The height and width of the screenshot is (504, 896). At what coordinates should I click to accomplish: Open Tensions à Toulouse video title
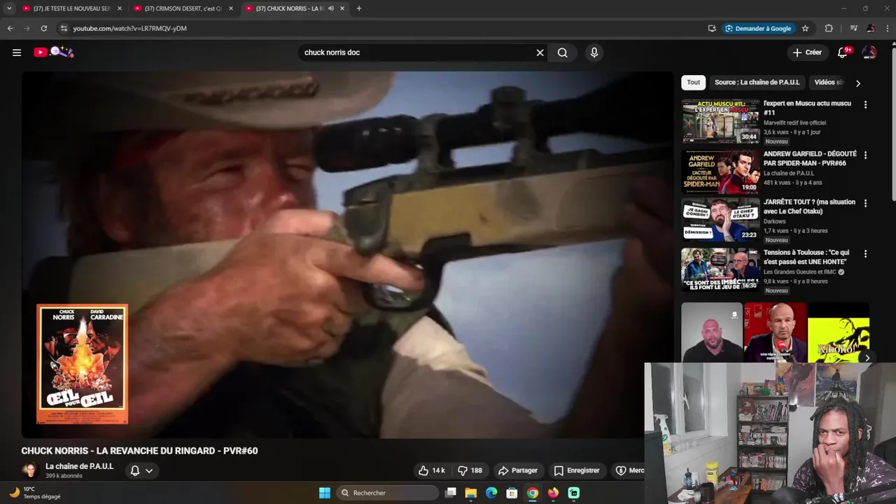[806, 257]
